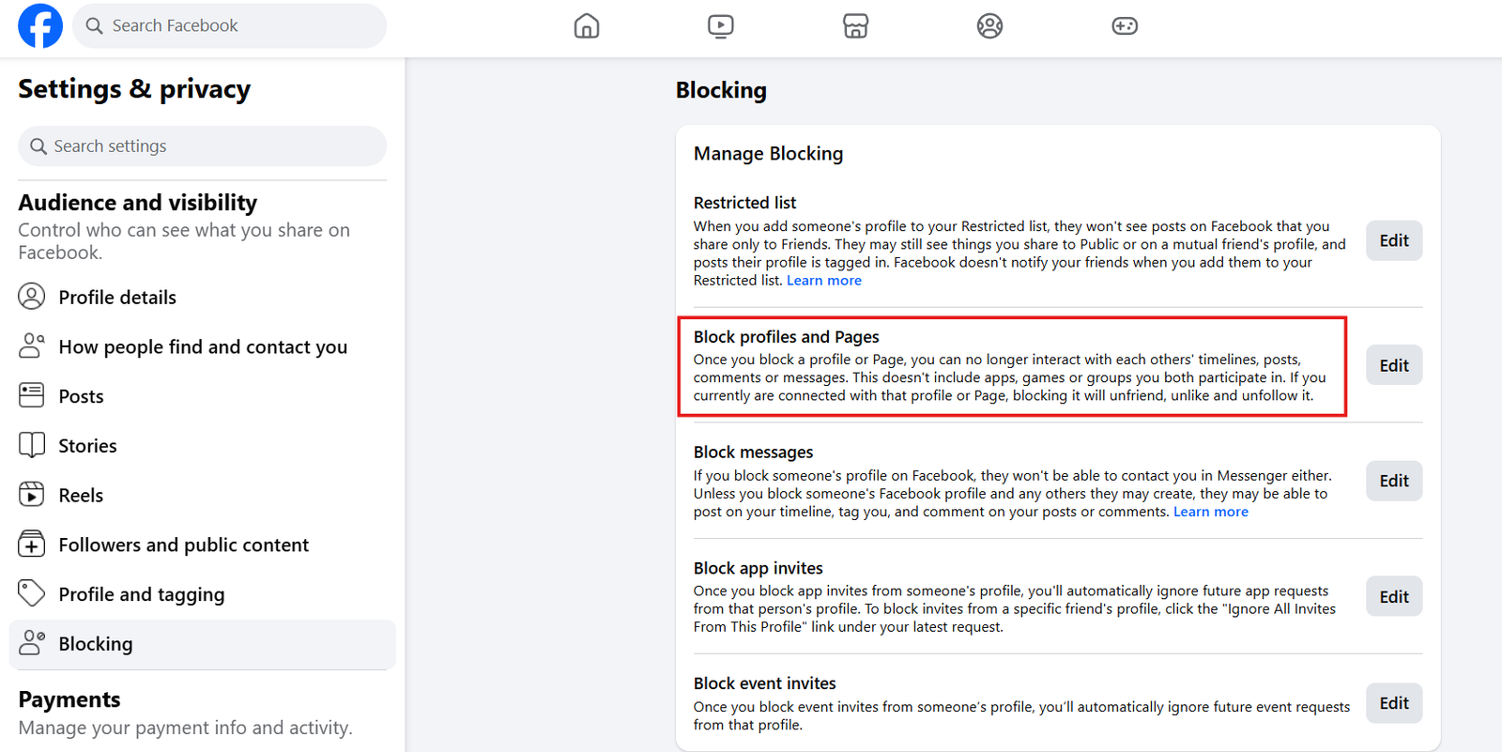Screen dimensions: 1502x752
Task: Click the Posts icon in sidebar
Action: 32,395
